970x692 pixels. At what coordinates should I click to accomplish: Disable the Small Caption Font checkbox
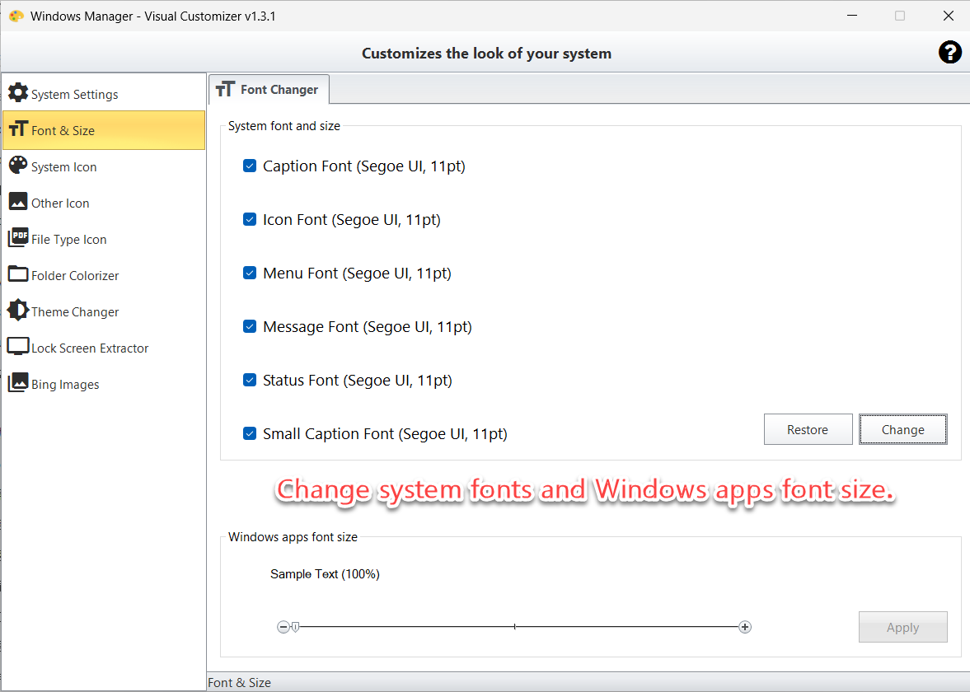click(250, 433)
